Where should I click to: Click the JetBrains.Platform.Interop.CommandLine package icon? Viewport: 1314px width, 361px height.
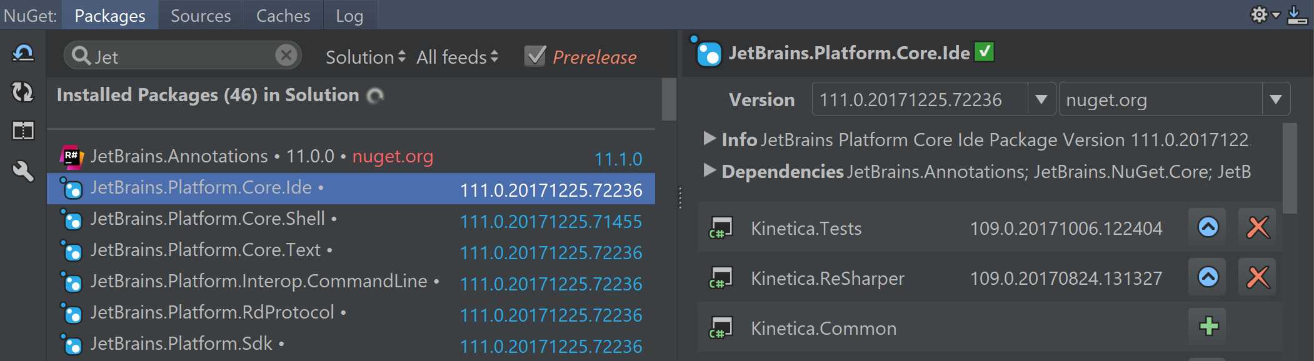click(71, 282)
